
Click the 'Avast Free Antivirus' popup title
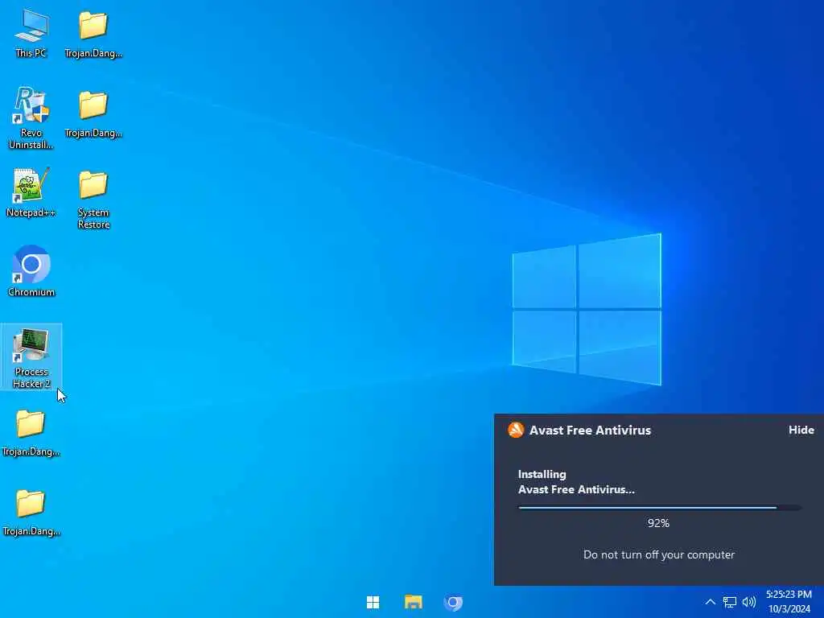coord(590,430)
